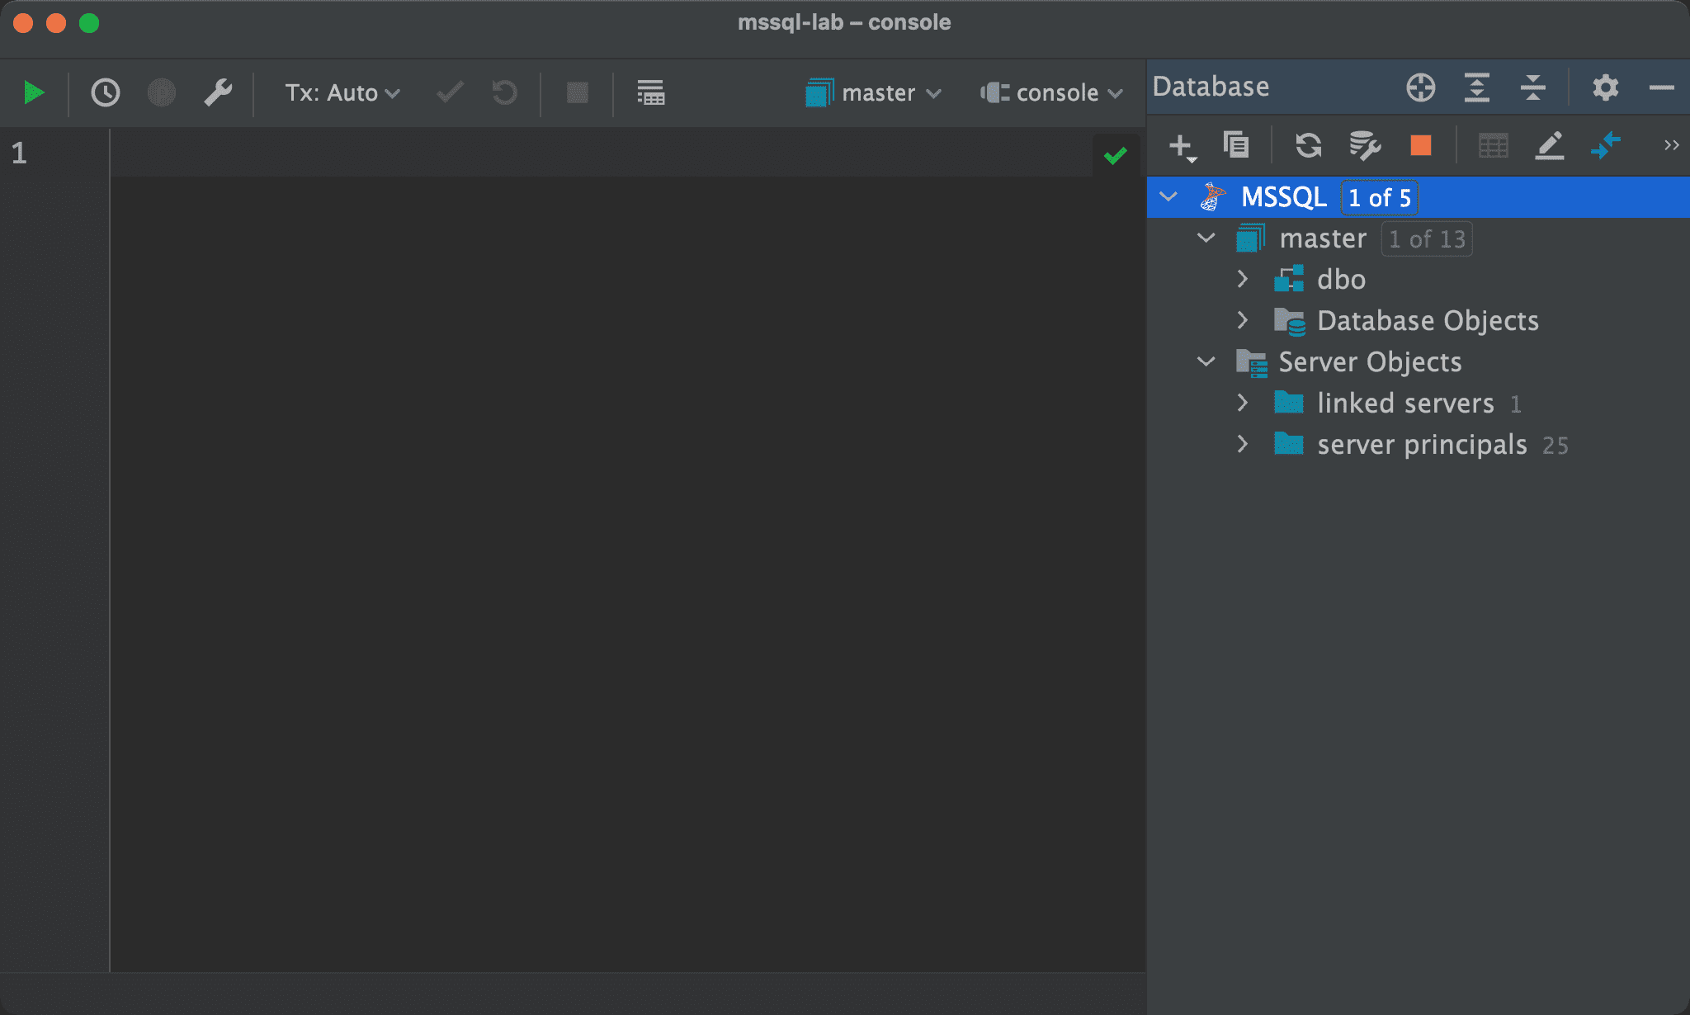Expand all nodes in Database panel
Screen dimensions: 1690x1015
point(1476,87)
